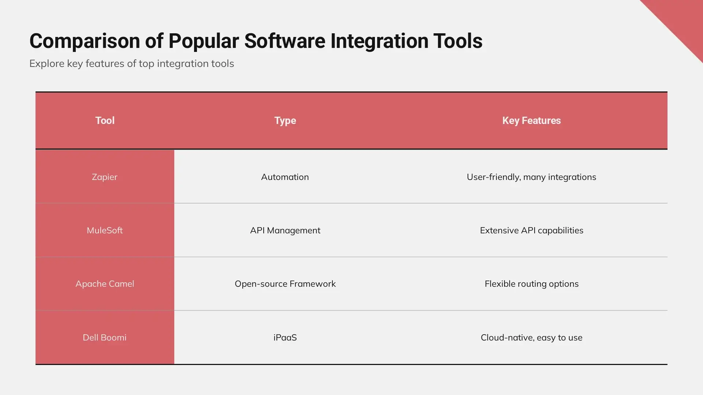Click User-friendly, many integrations cell

pyautogui.click(x=531, y=177)
